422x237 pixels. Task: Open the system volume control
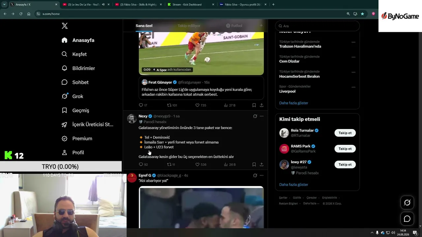tap(393, 233)
